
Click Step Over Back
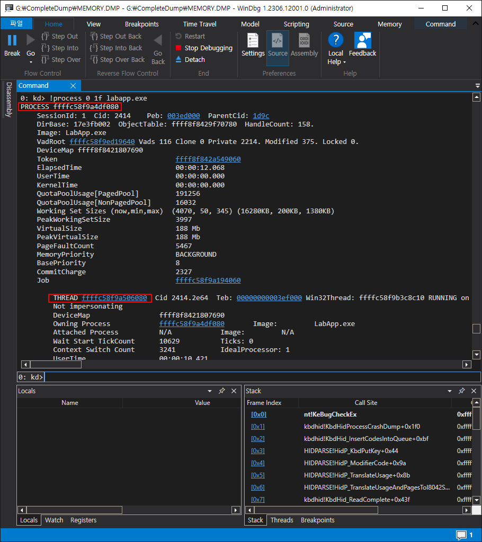[117, 59]
